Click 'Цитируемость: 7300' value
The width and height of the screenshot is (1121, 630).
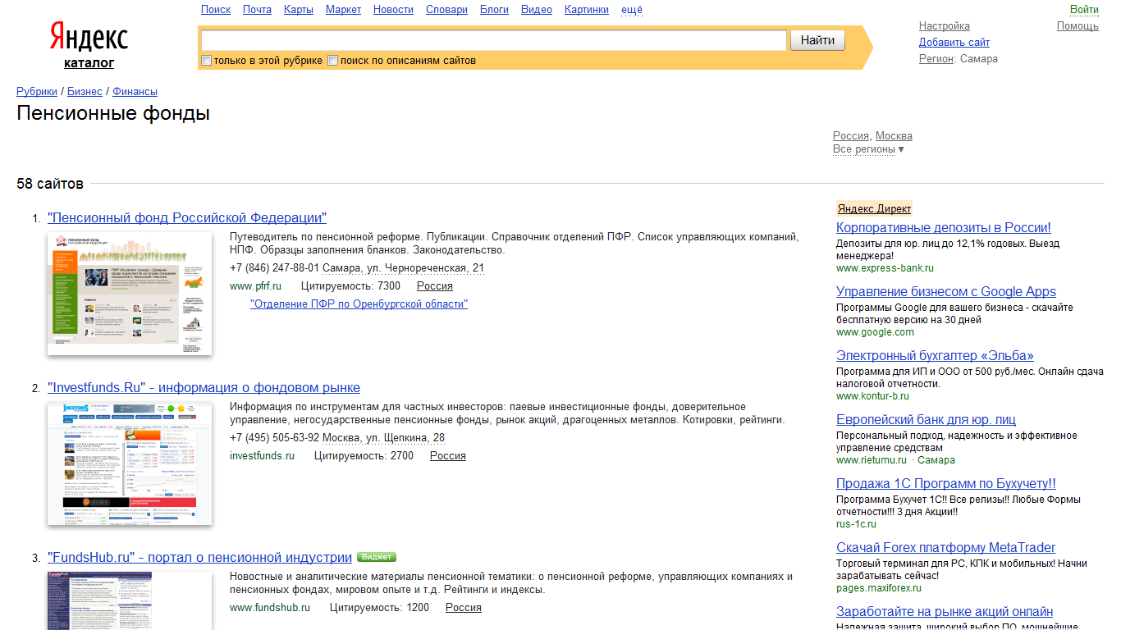[x=350, y=286]
